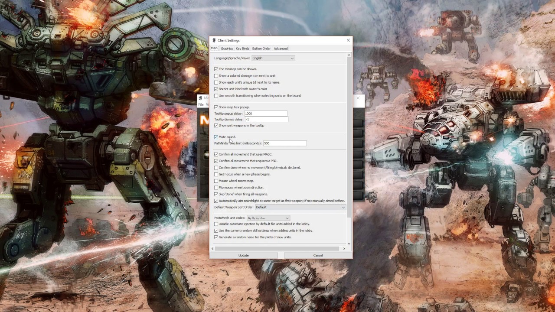Toggle 'Skip Done when firing all weapons'
The height and width of the screenshot is (312, 555).
(216, 194)
